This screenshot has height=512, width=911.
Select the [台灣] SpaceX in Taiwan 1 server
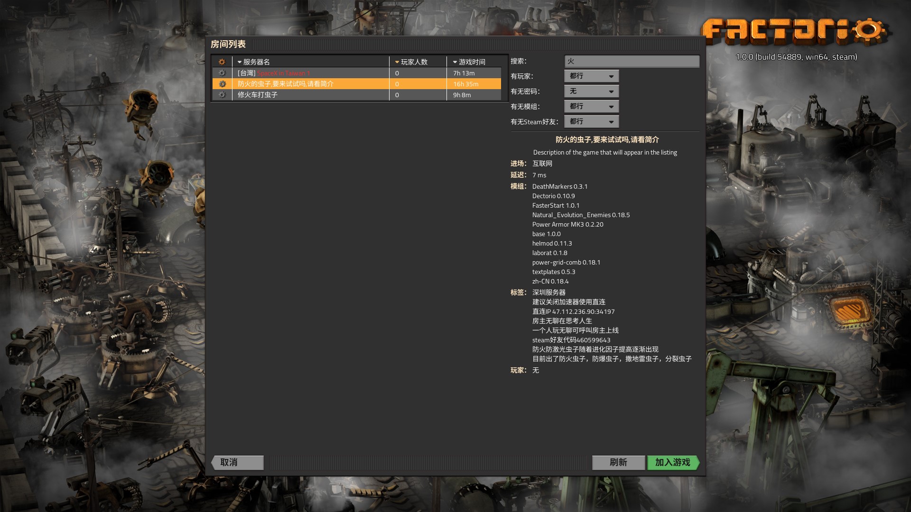pos(357,73)
